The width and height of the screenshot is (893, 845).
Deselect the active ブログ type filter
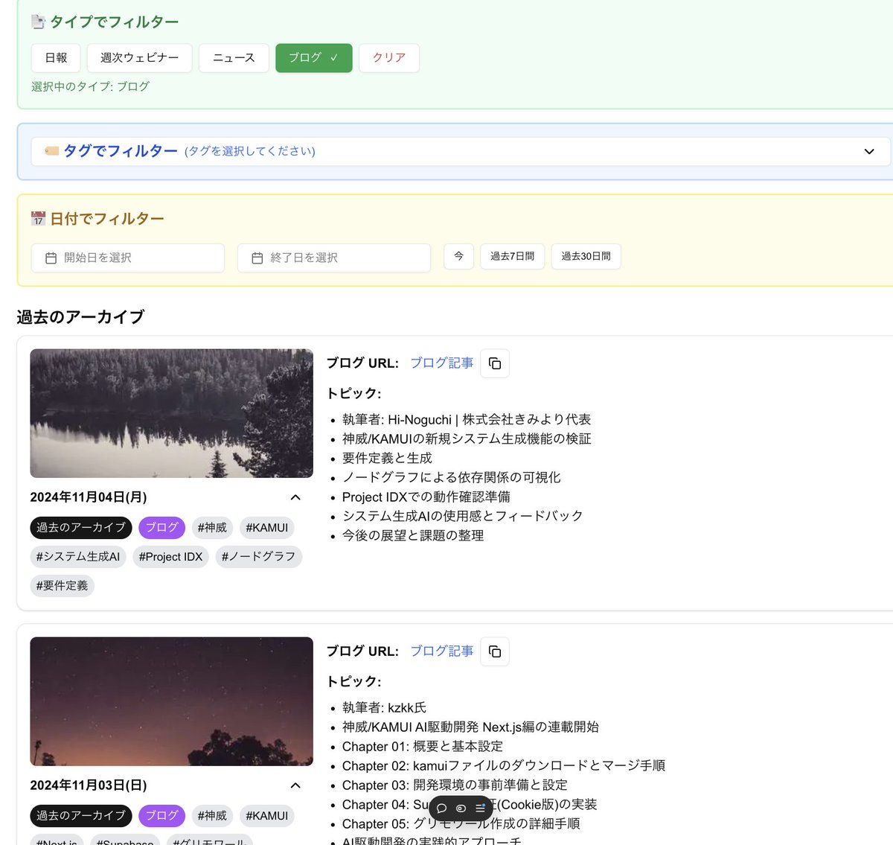[x=314, y=58]
